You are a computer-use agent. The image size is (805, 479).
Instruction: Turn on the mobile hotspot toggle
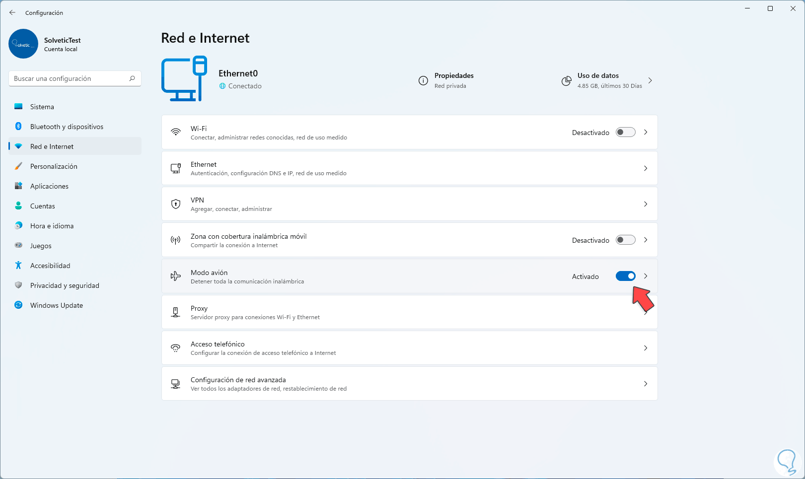pyautogui.click(x=625, y=240)
